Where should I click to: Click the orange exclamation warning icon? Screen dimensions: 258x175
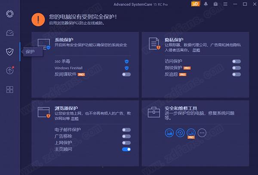pos(38,20)
